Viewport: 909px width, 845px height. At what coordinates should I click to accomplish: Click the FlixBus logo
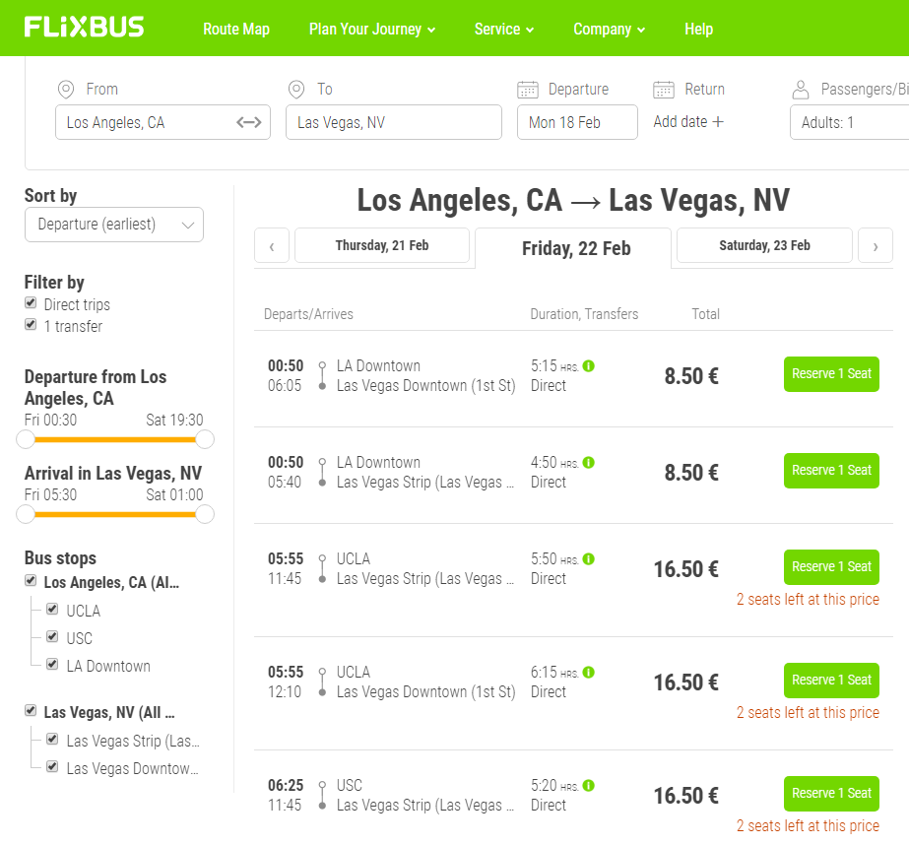pyautogui.click(x=84, y=28)
